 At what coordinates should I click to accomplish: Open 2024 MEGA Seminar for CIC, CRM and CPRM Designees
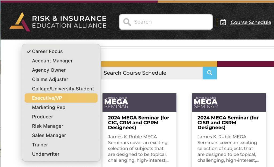click(139, 123)
